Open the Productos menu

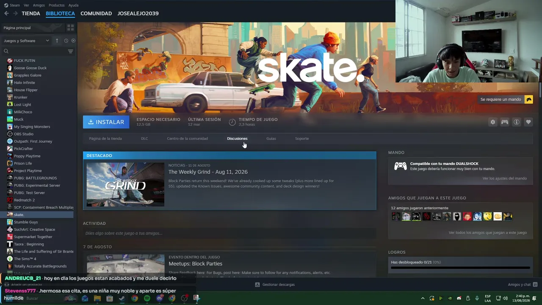[x=57, y=5]
